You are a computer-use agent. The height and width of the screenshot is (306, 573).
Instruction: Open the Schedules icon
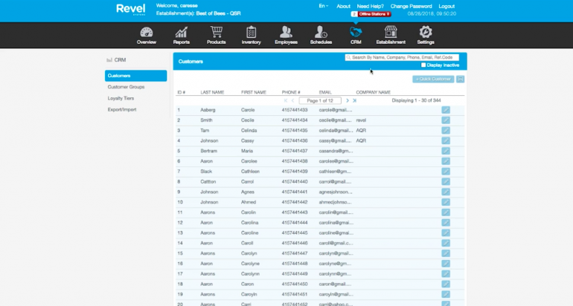tap(321, 34)
